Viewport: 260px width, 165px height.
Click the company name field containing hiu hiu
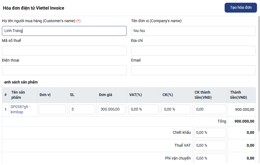pyautogui.click(x=193, y=31)
